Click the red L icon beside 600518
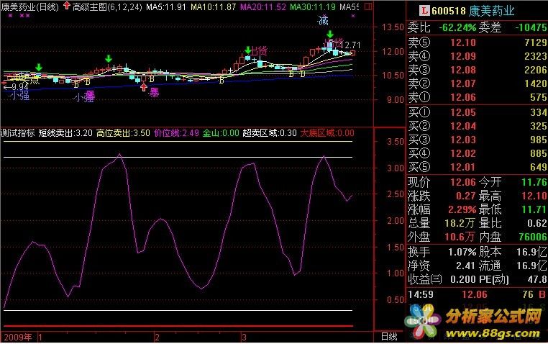This screenshot has height=344, width=548. (424, 11)
